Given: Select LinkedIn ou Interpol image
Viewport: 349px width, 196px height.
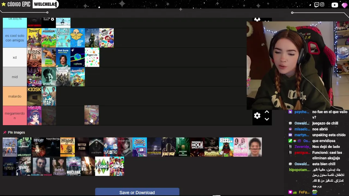Looking at the screenshot, I should pyautogui.click(x=41, y=166).
